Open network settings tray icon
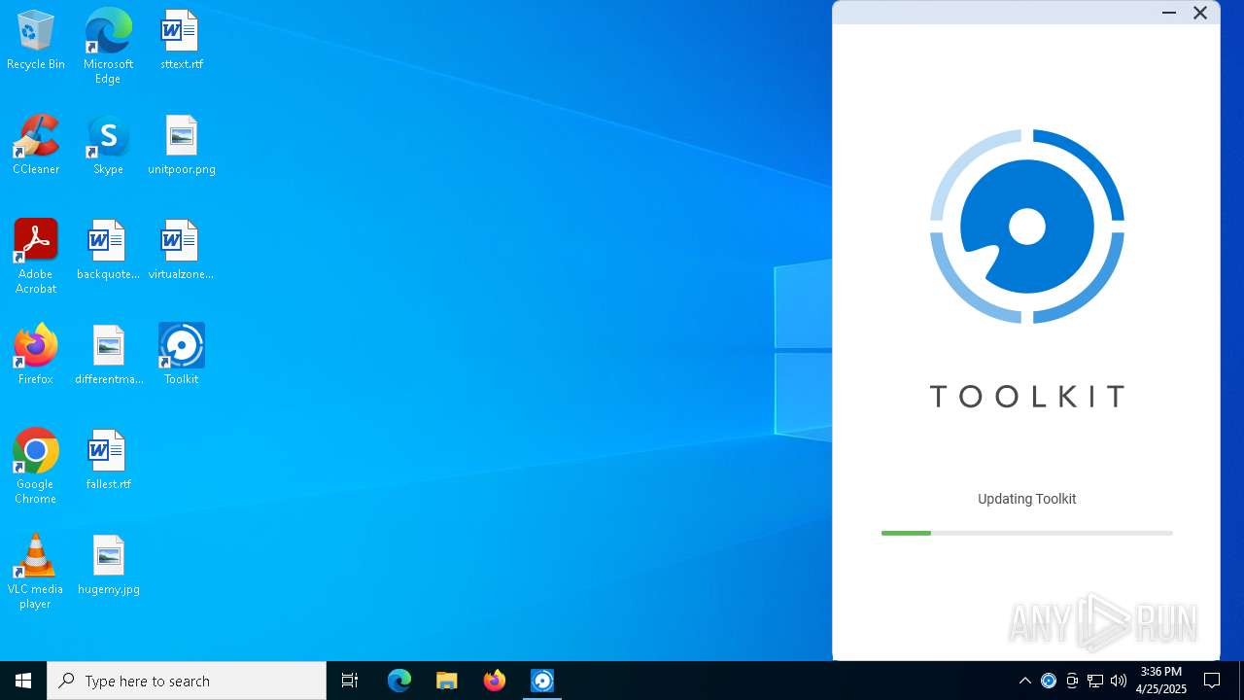Viewport: 1244px width, 700px height. tap(1095, 681)
